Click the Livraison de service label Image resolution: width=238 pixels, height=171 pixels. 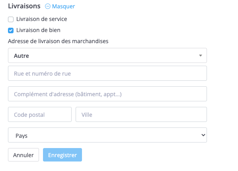point(41,19)
